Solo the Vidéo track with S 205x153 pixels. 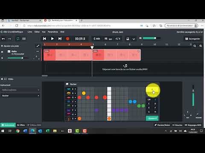click(x=2, y=58)
